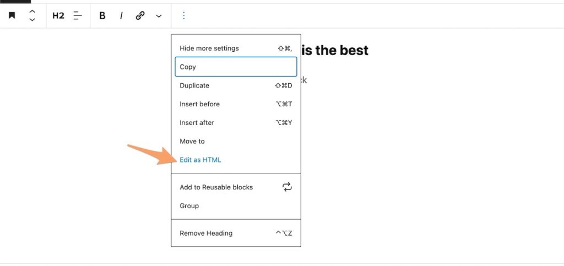This screenshot has height=266, width=564.
Task: Click the heading text 'is the best'
Action: pos(335,50)
